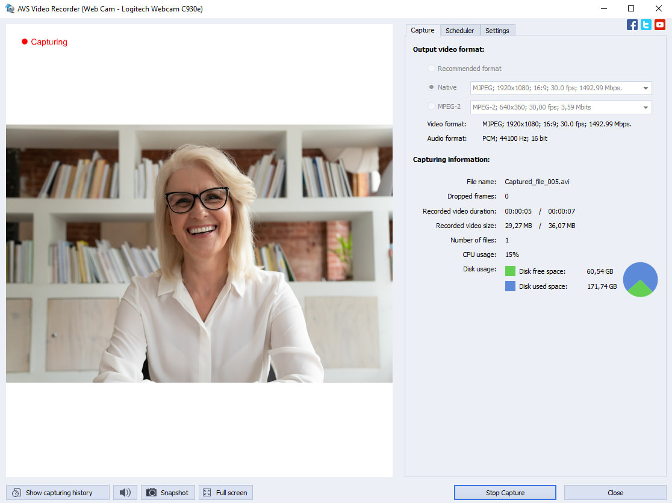Select the MPEG-2 output format option
Viewport: 672px width, 503px height.
coord(431,106)
